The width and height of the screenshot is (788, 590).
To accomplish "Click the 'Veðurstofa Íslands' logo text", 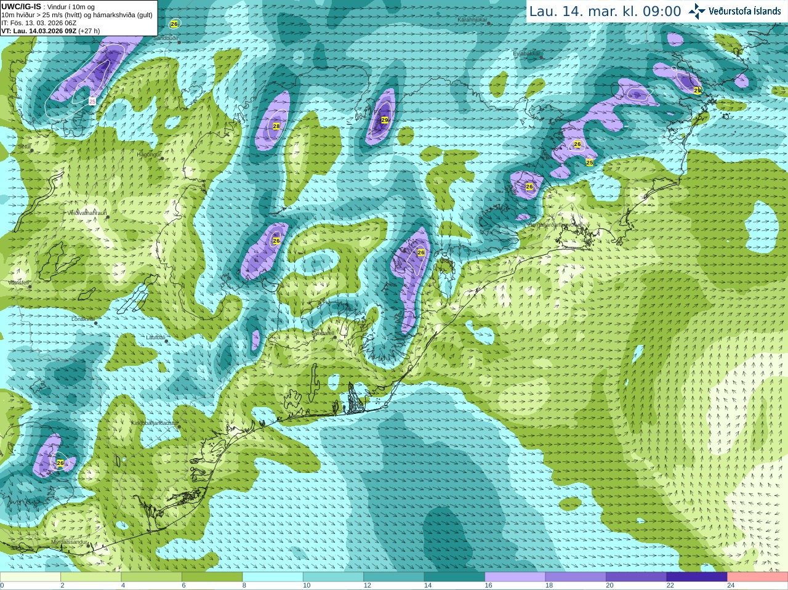I will pos(745,11).
